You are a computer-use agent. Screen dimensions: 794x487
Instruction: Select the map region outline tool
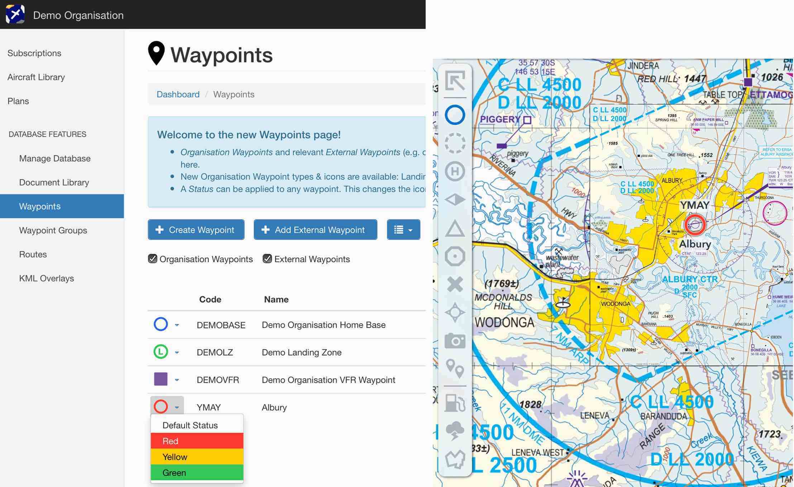[455, 459]
